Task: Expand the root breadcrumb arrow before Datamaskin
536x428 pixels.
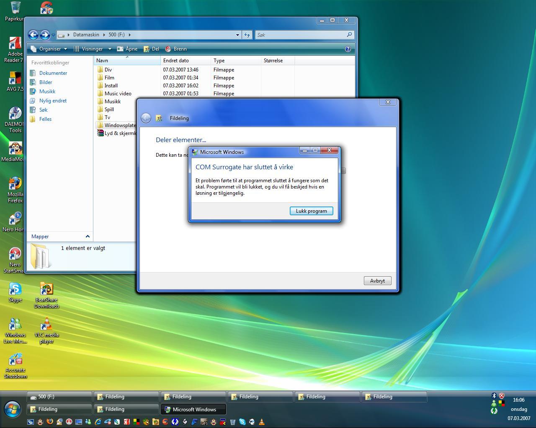Action: pos(68,35)
